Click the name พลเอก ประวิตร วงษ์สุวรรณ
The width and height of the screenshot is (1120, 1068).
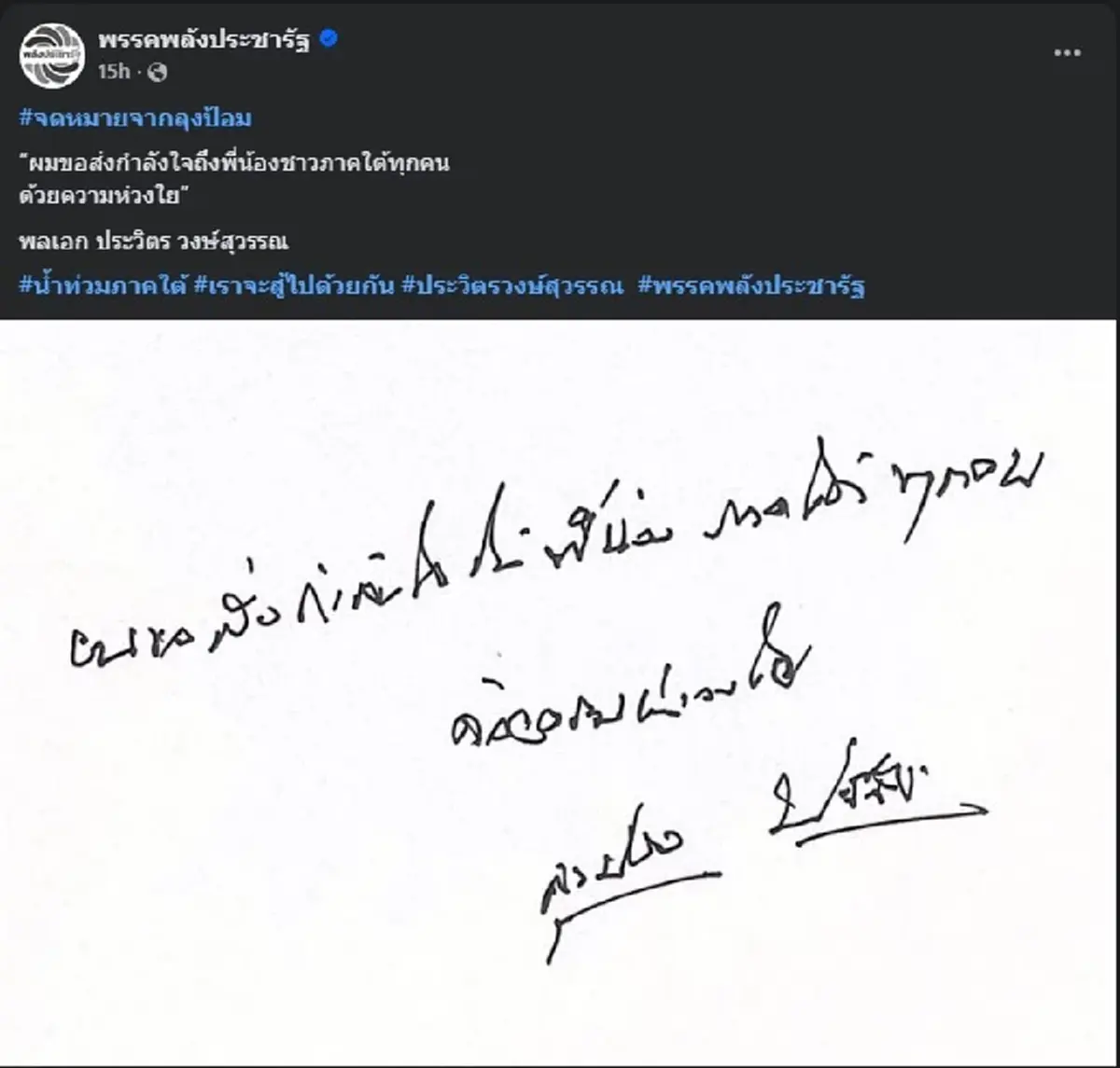point(154,242)
